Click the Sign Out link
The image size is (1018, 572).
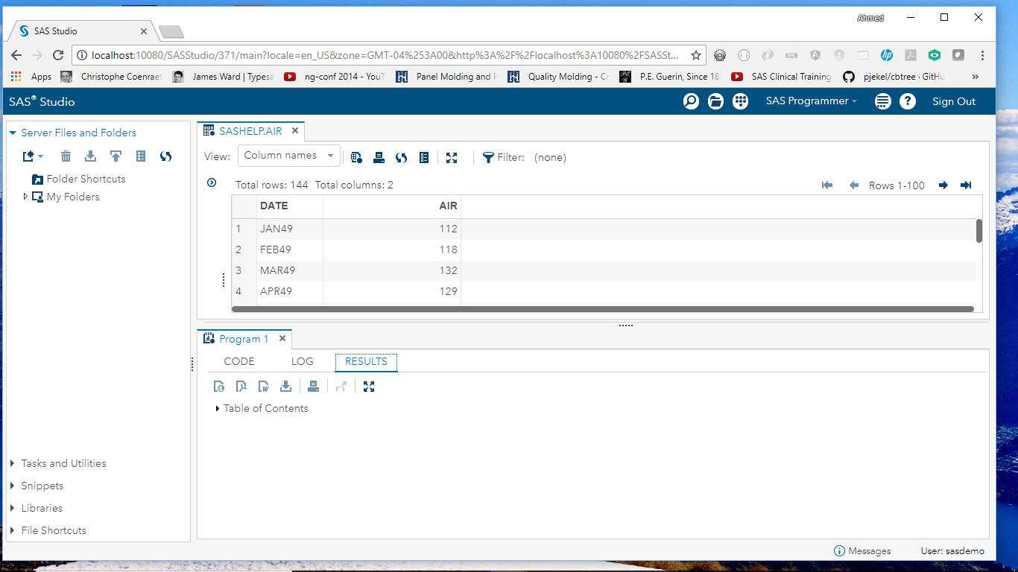(953, 101)
